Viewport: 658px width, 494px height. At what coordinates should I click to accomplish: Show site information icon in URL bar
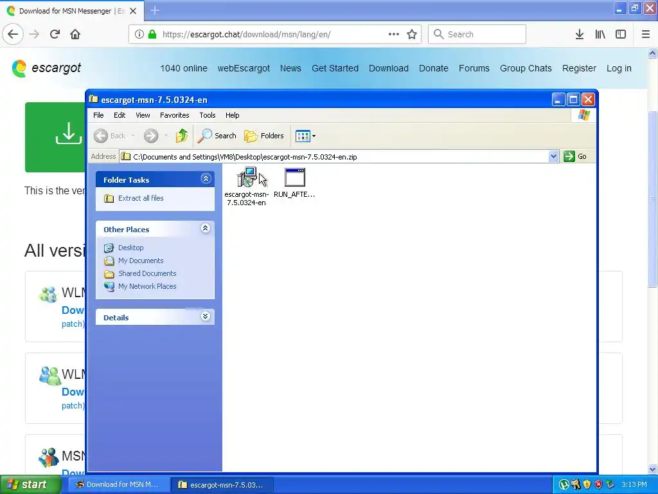pos(139,34)
